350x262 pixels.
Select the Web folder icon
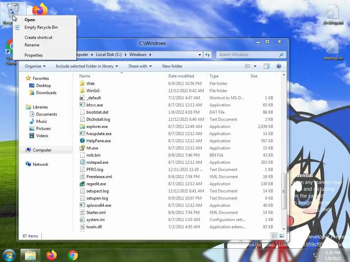click(82, 84)
